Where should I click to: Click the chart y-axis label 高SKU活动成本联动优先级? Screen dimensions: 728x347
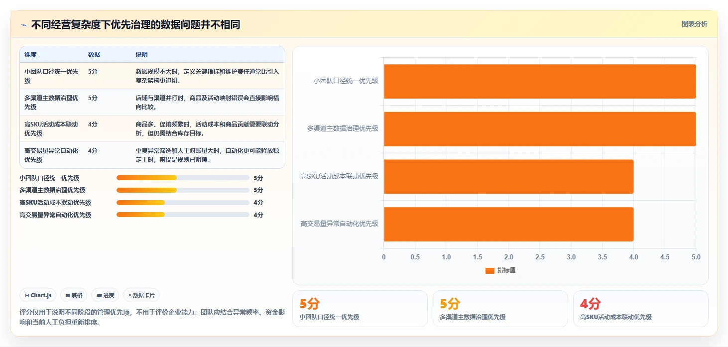340,176
